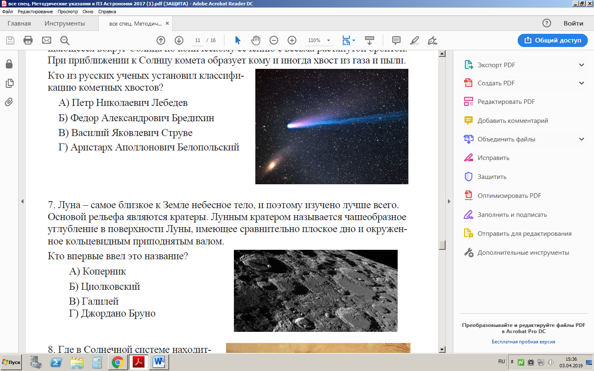This screenshot has width=594, height=371.
Task: Open the Add comment sticky note tool
Action: point(396,40)
